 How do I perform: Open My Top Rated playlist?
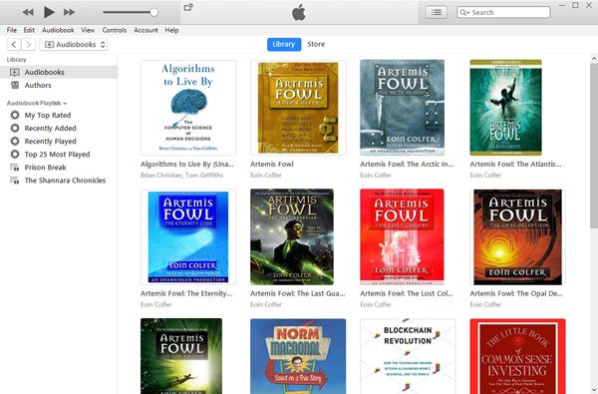[x=48, y=115]
